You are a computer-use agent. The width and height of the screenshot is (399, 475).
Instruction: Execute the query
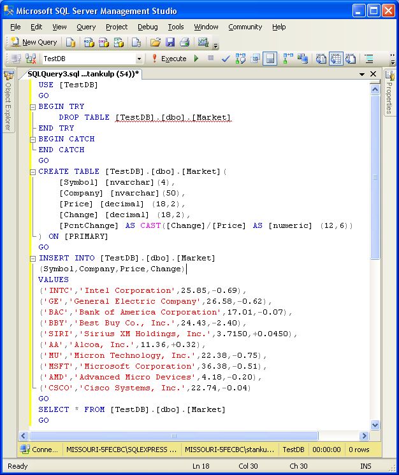click(169, 59)
